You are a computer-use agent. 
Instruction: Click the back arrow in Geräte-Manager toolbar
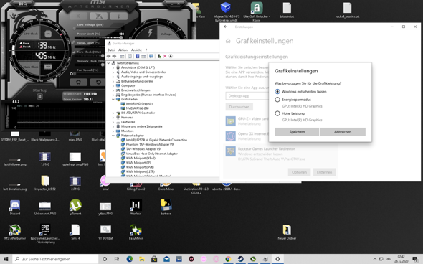(109, 56)
